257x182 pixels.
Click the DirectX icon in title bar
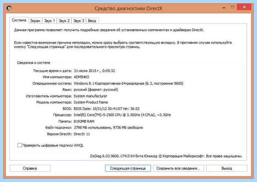[x=9, y=8]
